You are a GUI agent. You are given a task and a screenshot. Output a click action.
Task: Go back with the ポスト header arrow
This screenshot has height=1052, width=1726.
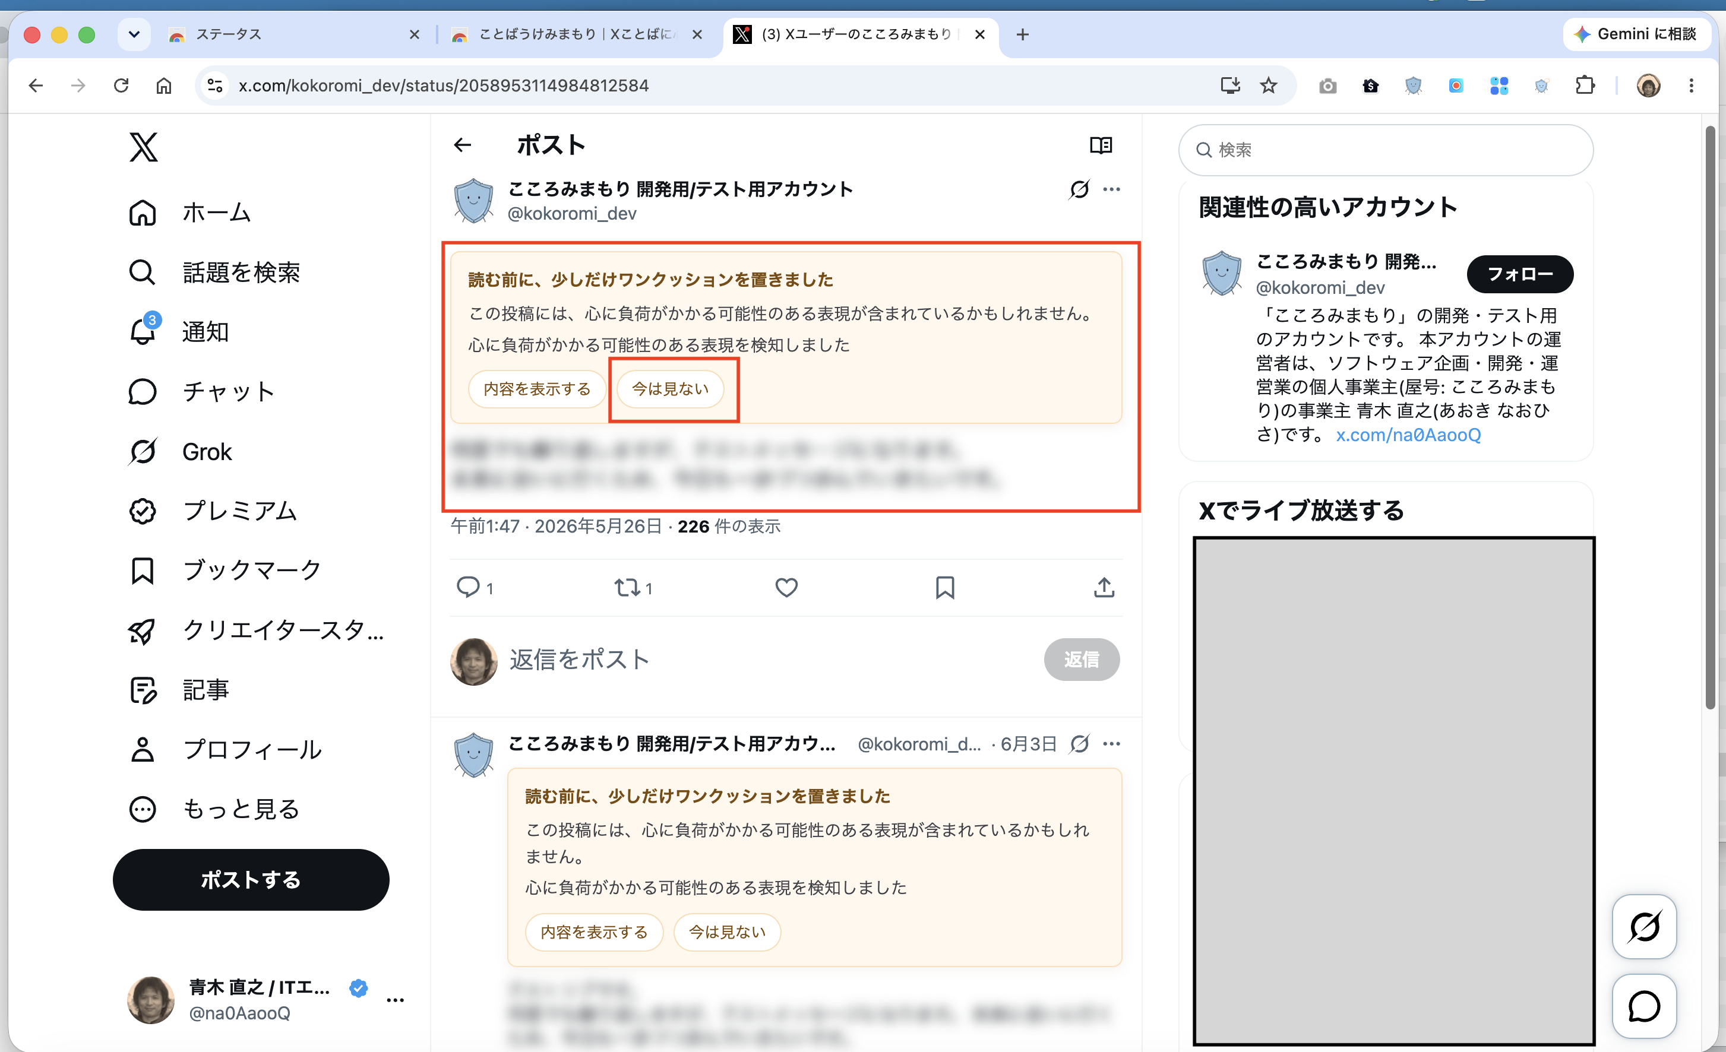[x=462, y=145]
